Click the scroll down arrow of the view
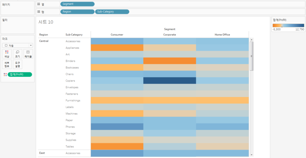The height and width of the screenshot is (158, 306). point(251,155)
